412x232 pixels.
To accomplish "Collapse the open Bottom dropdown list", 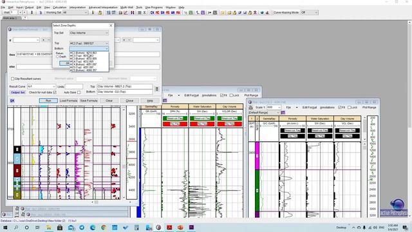I will click(x=106, y=49).
